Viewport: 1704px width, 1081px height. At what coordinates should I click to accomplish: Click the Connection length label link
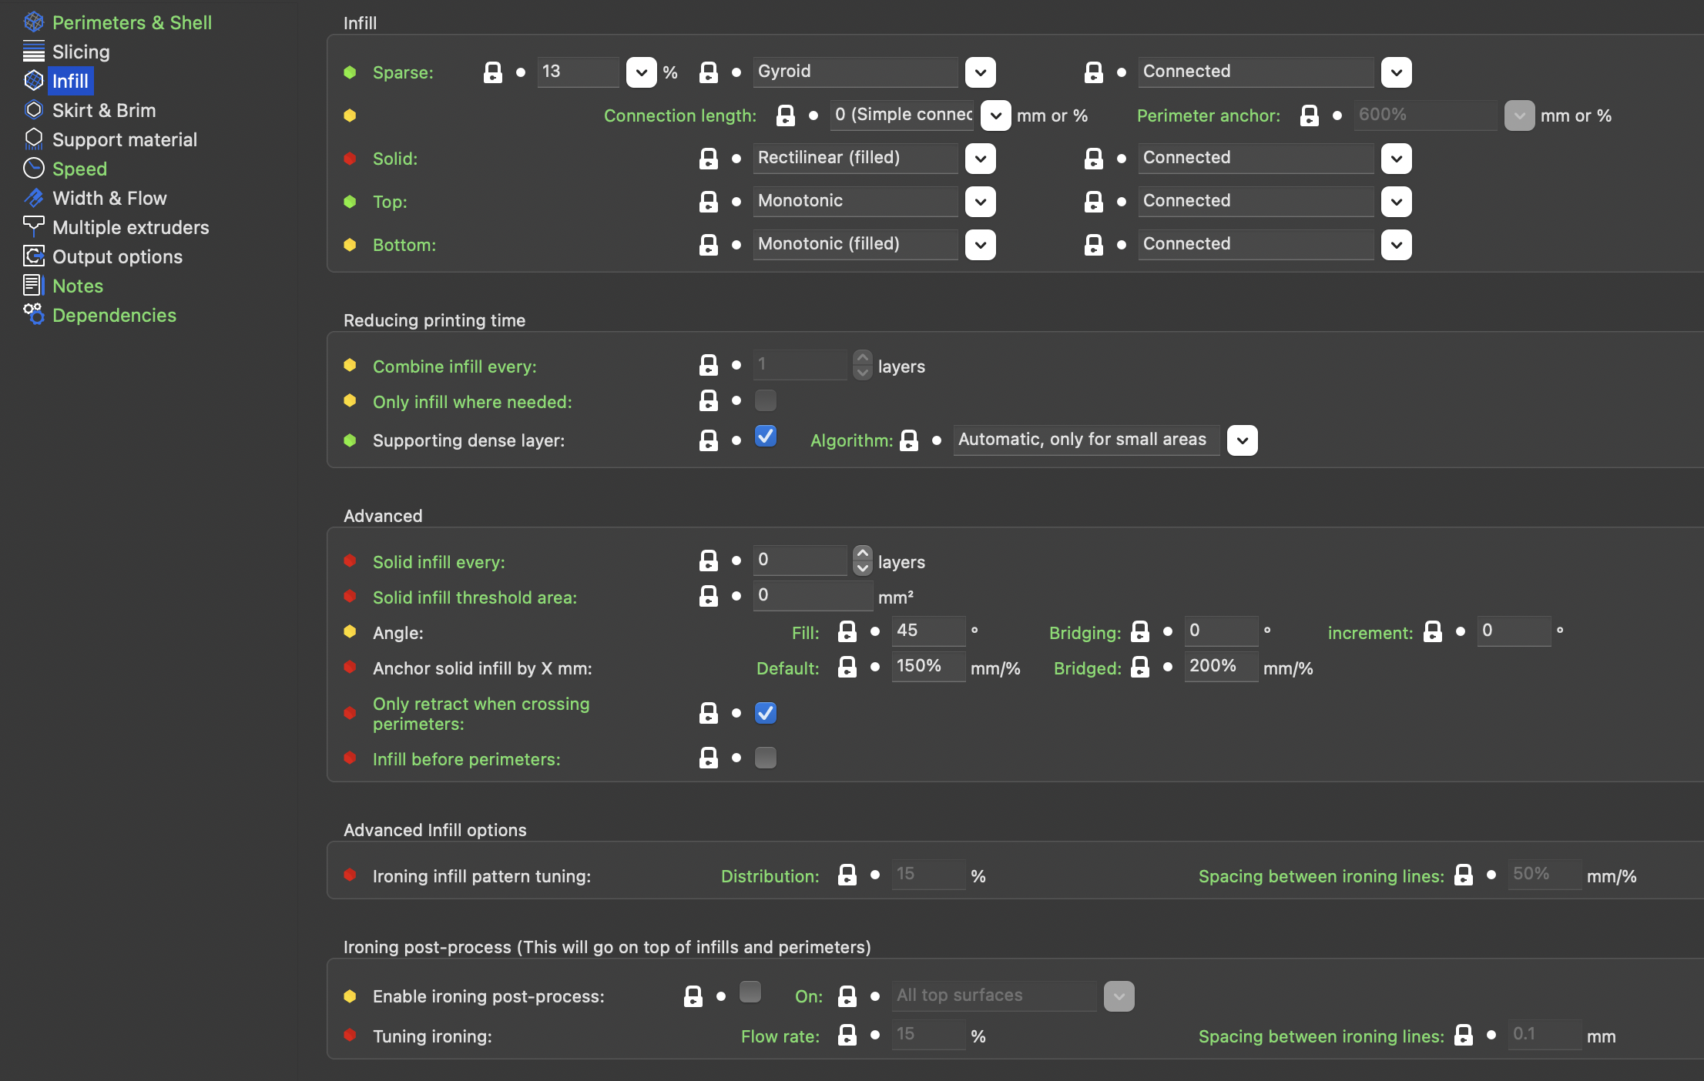click(679, 115)
